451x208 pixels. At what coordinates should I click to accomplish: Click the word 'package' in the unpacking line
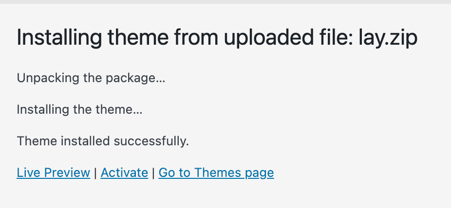point(134,78)
